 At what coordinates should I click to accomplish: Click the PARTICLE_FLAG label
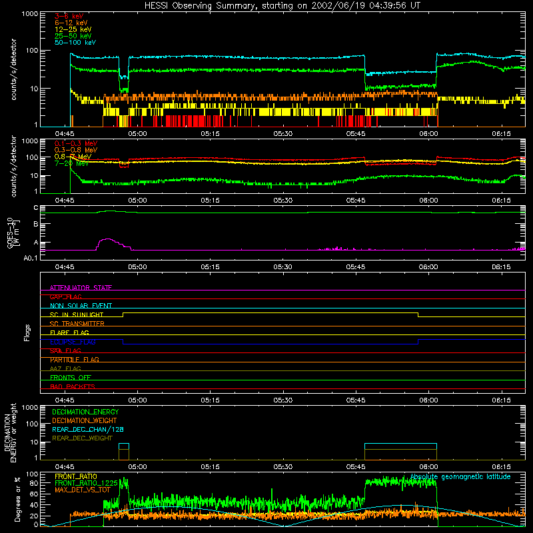(75, 360)
